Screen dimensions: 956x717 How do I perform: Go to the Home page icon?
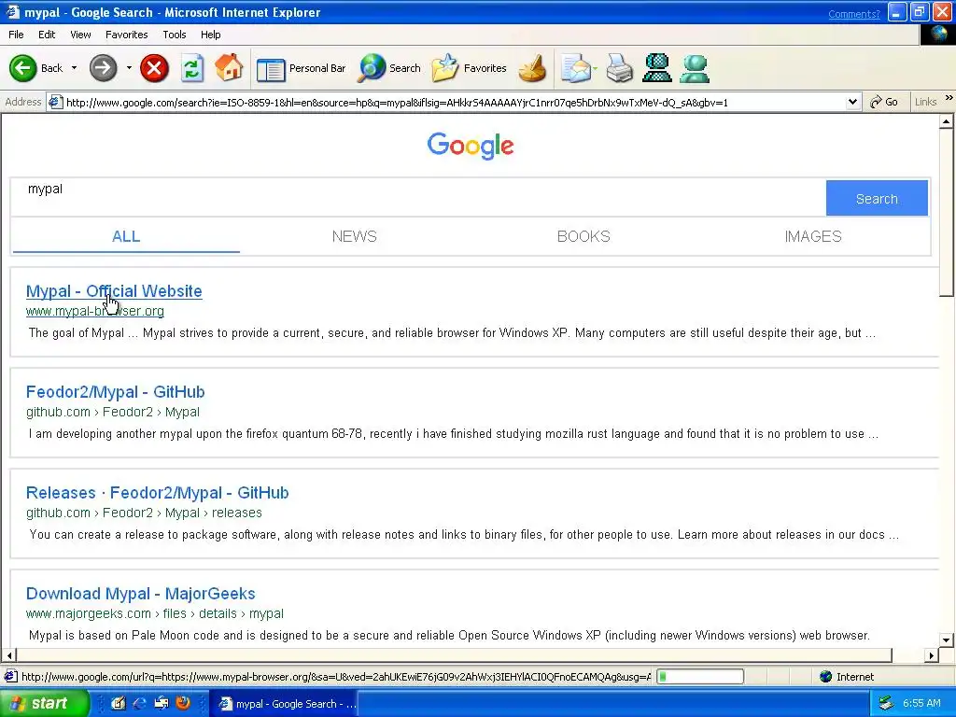230,67
